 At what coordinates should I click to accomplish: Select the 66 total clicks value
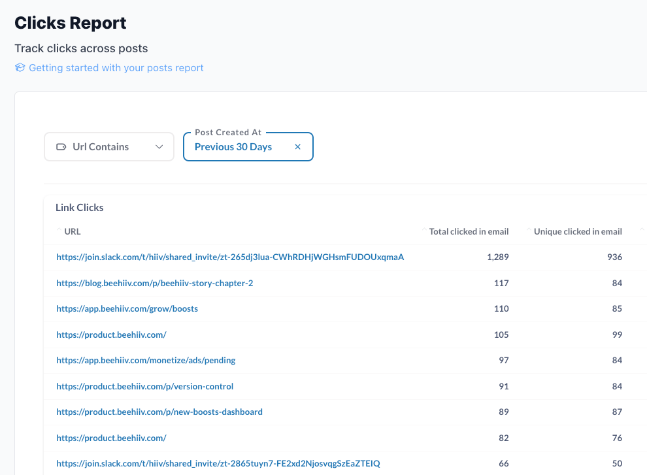[503, 463]
